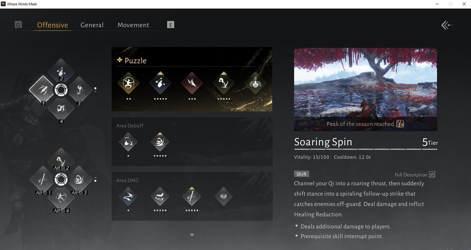Select the first Area DMG skill icon

(x=128, y=197)
